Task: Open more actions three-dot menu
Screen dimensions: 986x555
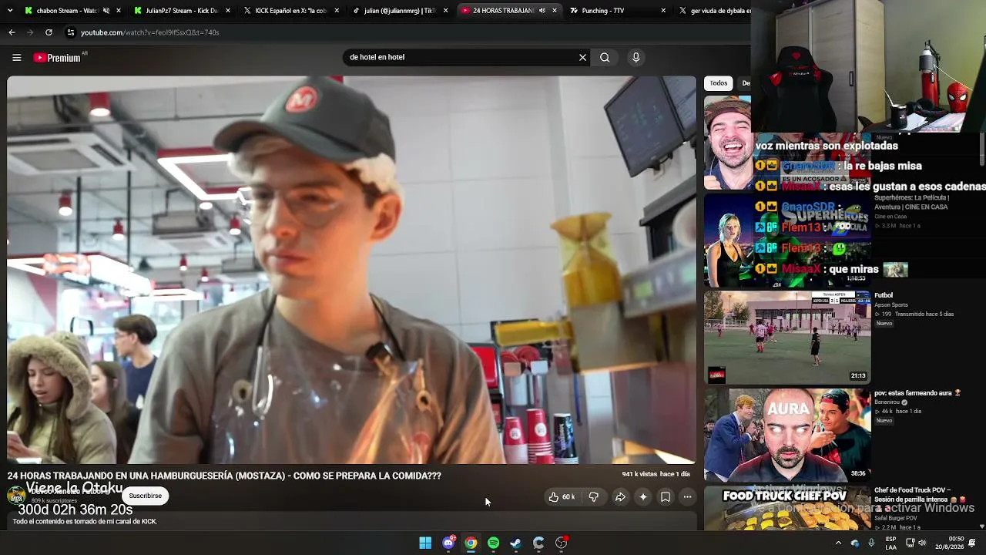Action: [688, 497]
